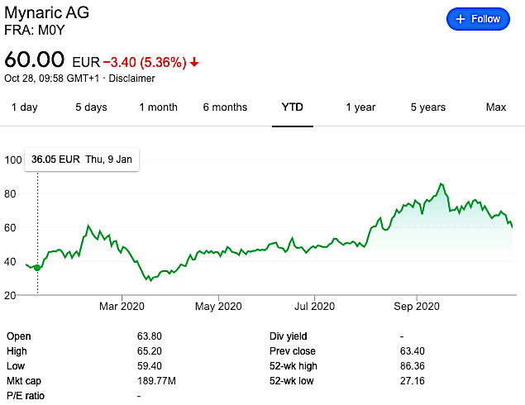Switch to 1 month chart view
The image size is (525, 405).
pyautogui.click(x=158, y=107)
